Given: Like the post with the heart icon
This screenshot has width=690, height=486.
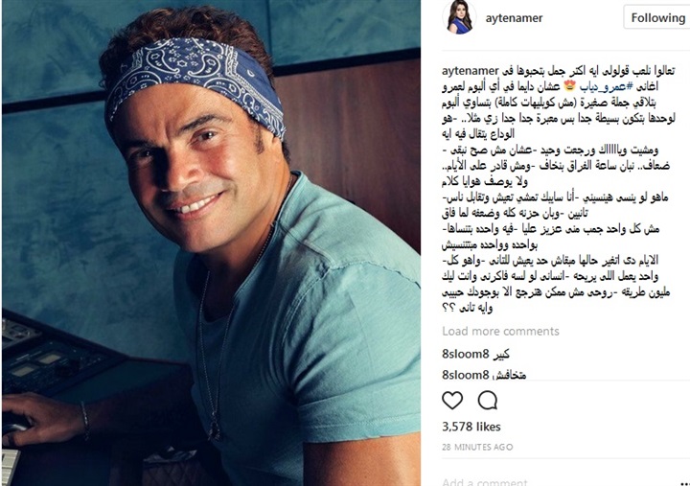Looking at the screenshot, I should [x=452, y=400].
